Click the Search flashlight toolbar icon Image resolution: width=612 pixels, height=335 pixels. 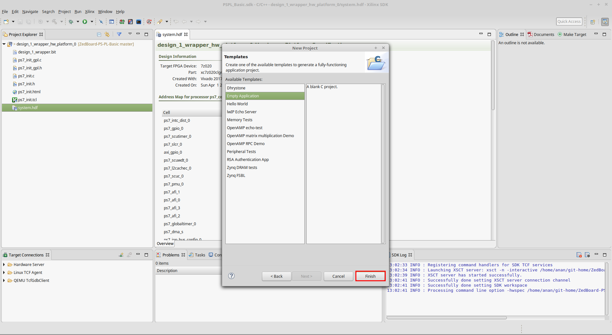160,22
